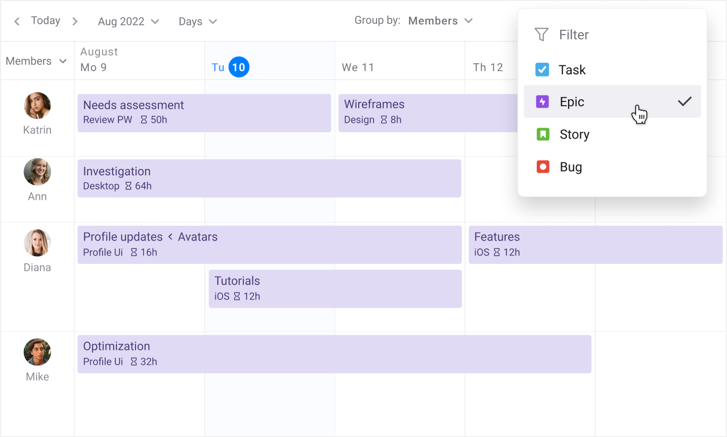Select Story in the filter menu
Screen dimensions: 727x437
click(x=574, y=135)
